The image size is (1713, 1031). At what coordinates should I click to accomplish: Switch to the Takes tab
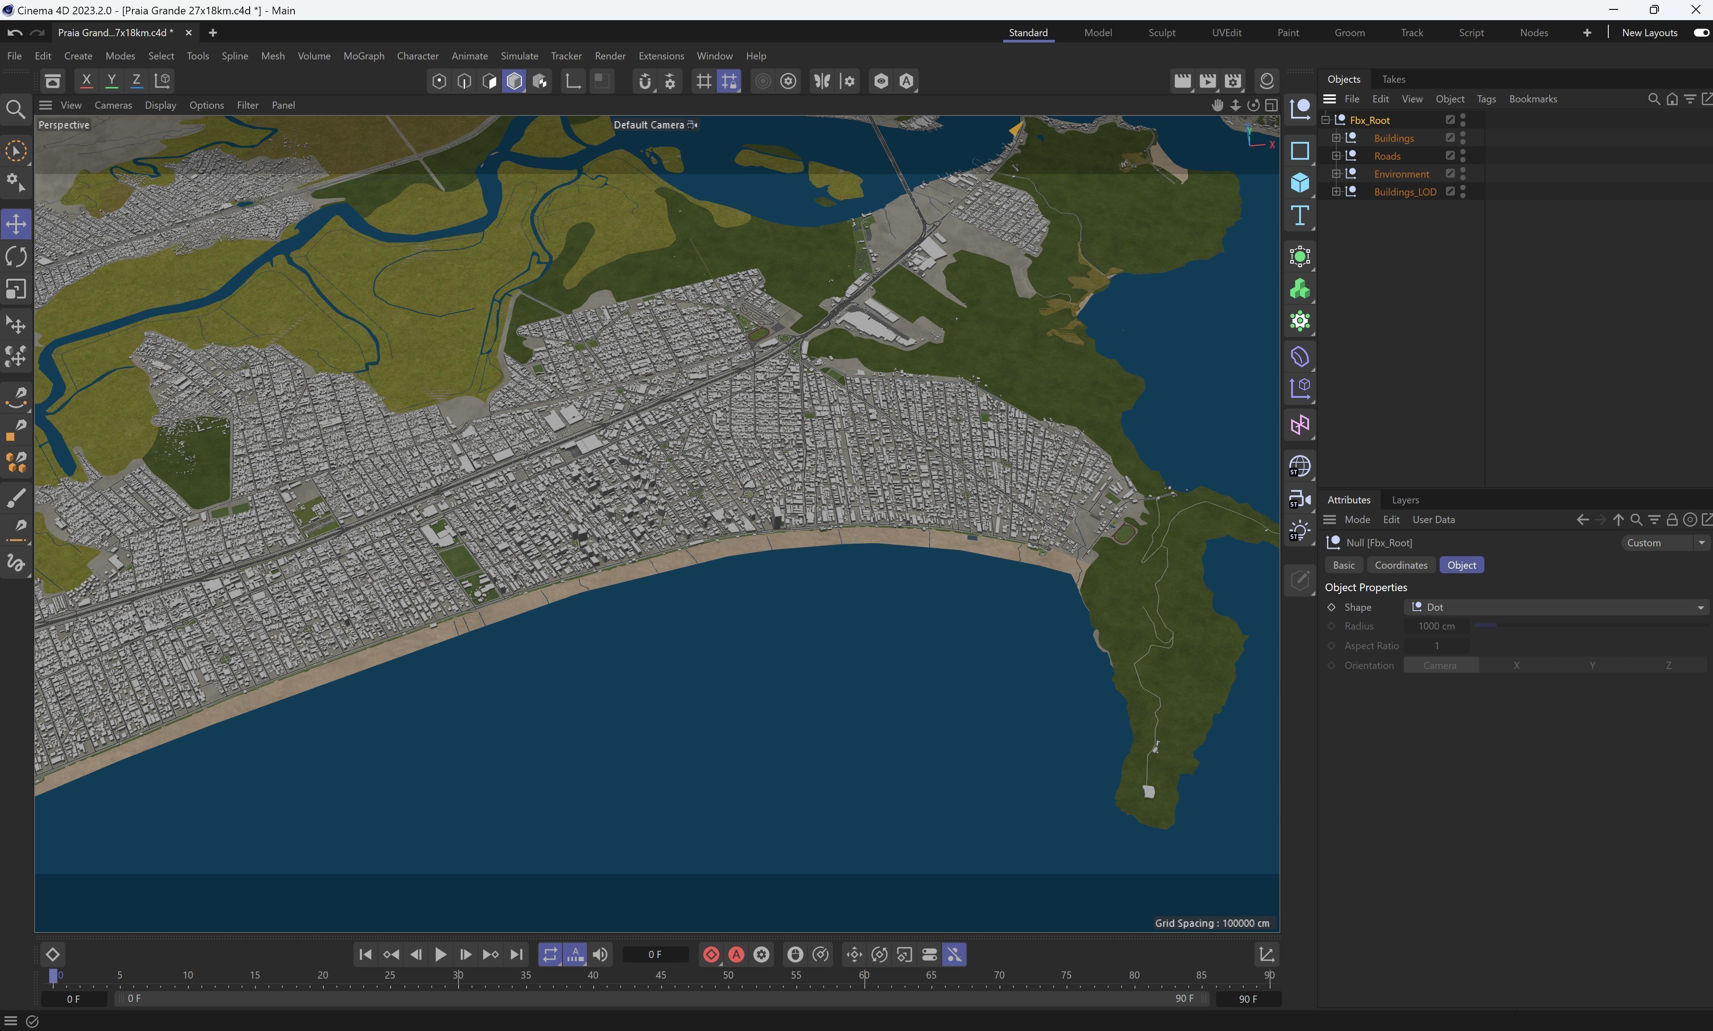1393,79
